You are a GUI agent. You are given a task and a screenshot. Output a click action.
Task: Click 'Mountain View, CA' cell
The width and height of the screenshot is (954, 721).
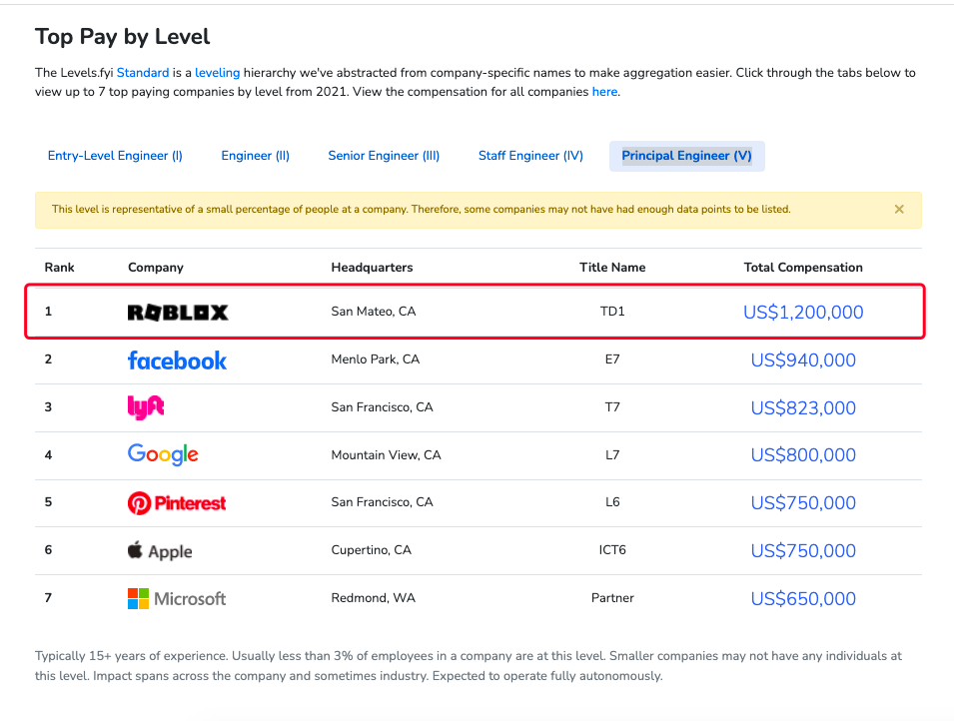tap(386, 455)
